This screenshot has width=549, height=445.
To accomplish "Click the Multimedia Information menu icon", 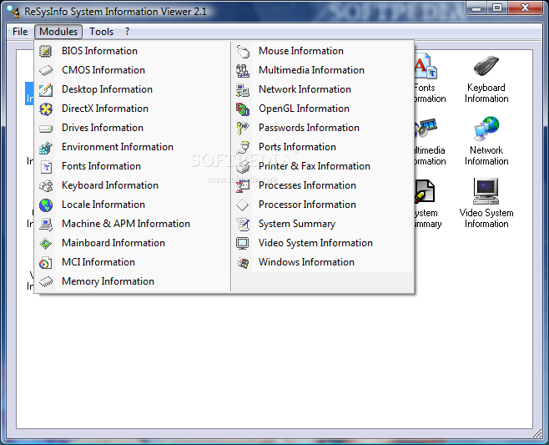I will [x=243, y=70].
